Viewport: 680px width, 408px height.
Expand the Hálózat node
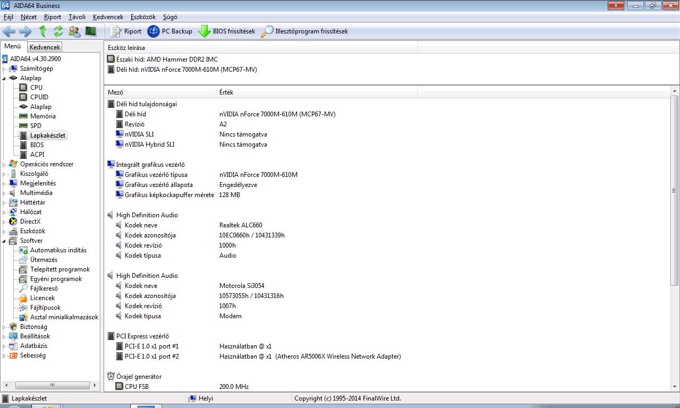[x=4, y=212]
